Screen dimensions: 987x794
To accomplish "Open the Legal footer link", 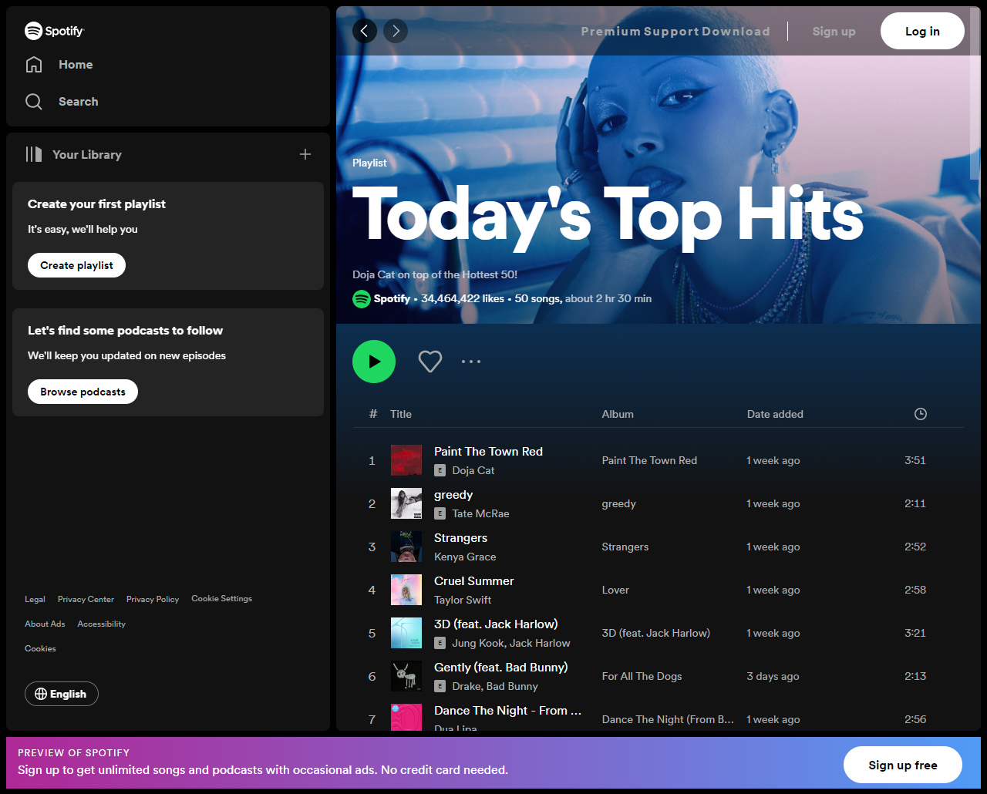I will [x=35, y=599].
